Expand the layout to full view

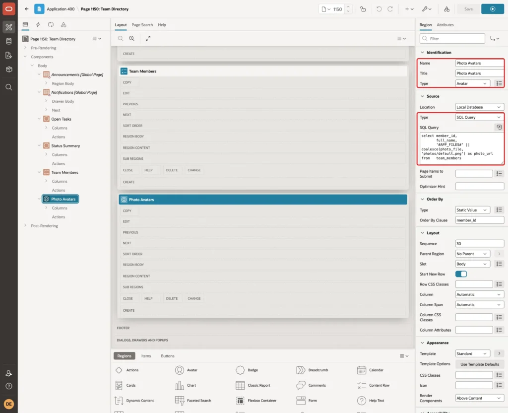coord(148,39)
